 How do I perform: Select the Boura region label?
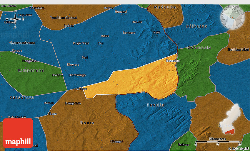87,123
